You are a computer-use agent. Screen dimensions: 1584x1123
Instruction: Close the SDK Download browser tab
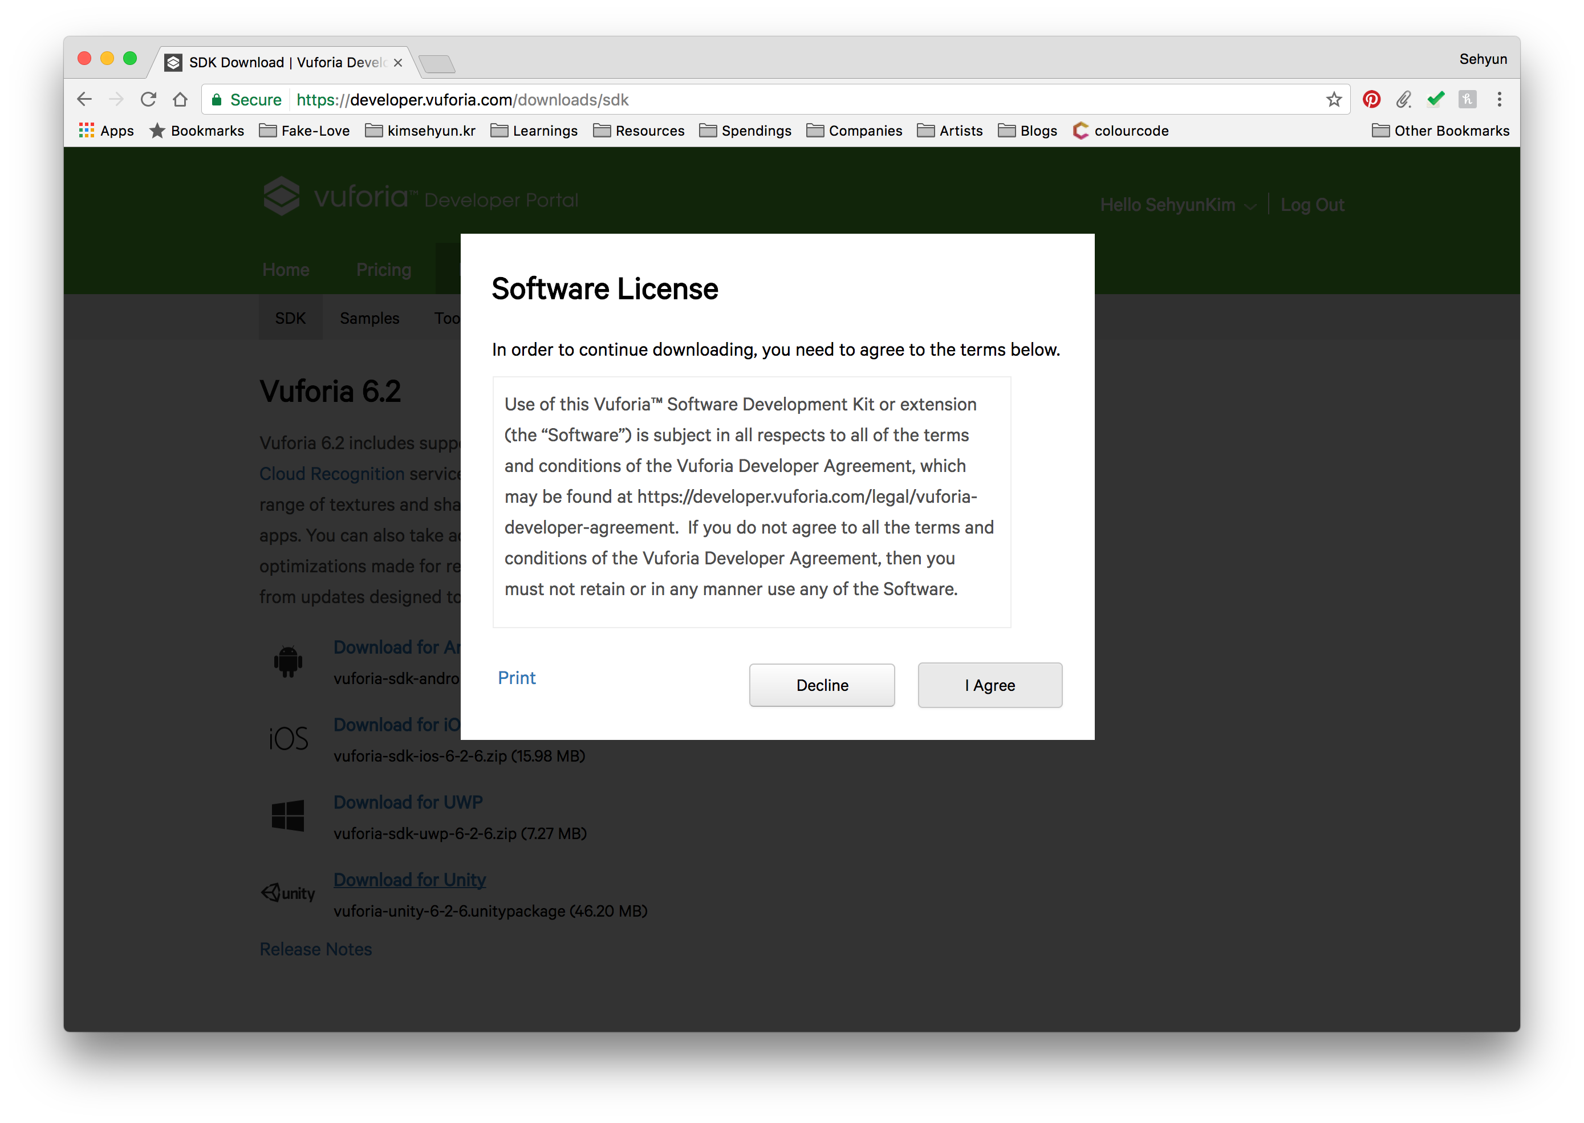point(398,62)
